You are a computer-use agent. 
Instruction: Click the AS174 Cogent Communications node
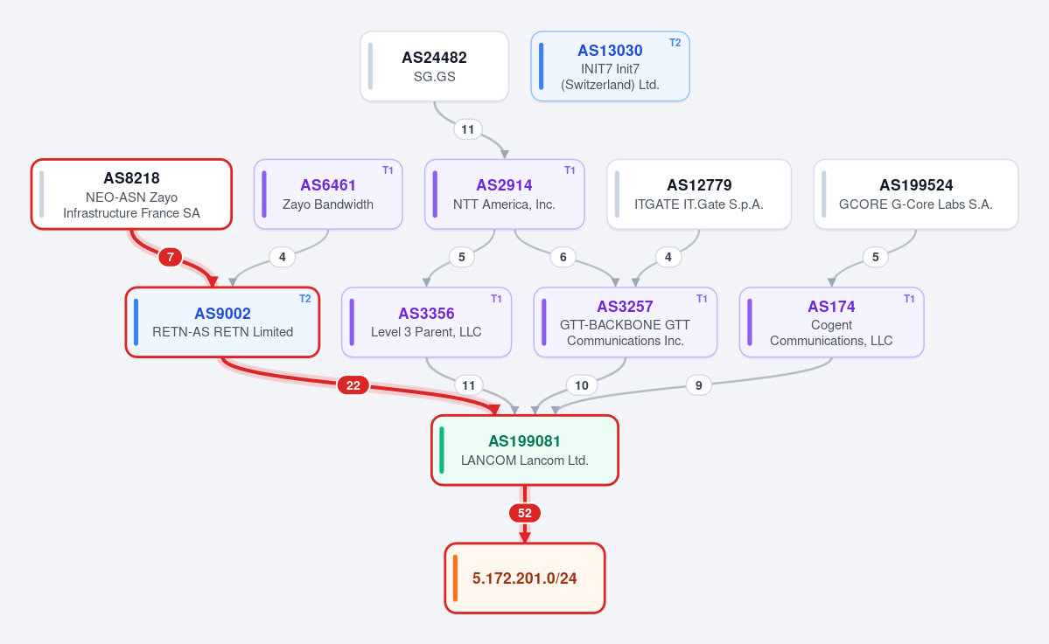pos(831,322)
